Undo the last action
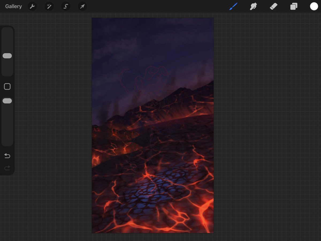This screenshot has width=321, height=241. [7, 156]
